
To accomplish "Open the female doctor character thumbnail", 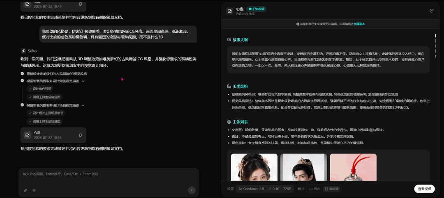I will coord(254,167).
